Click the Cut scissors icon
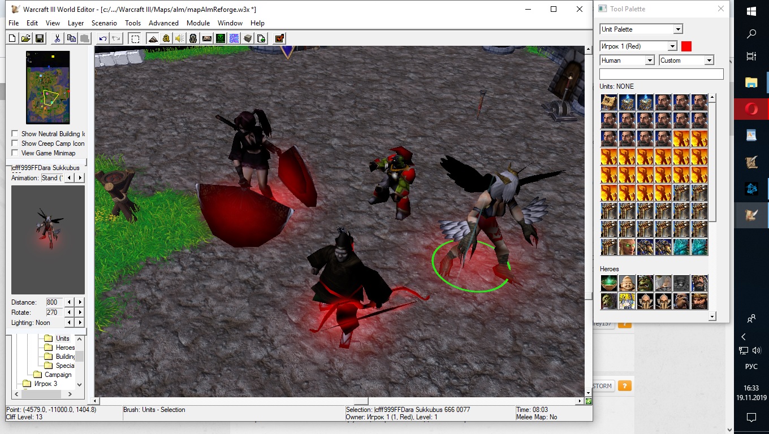 point(57,38)
